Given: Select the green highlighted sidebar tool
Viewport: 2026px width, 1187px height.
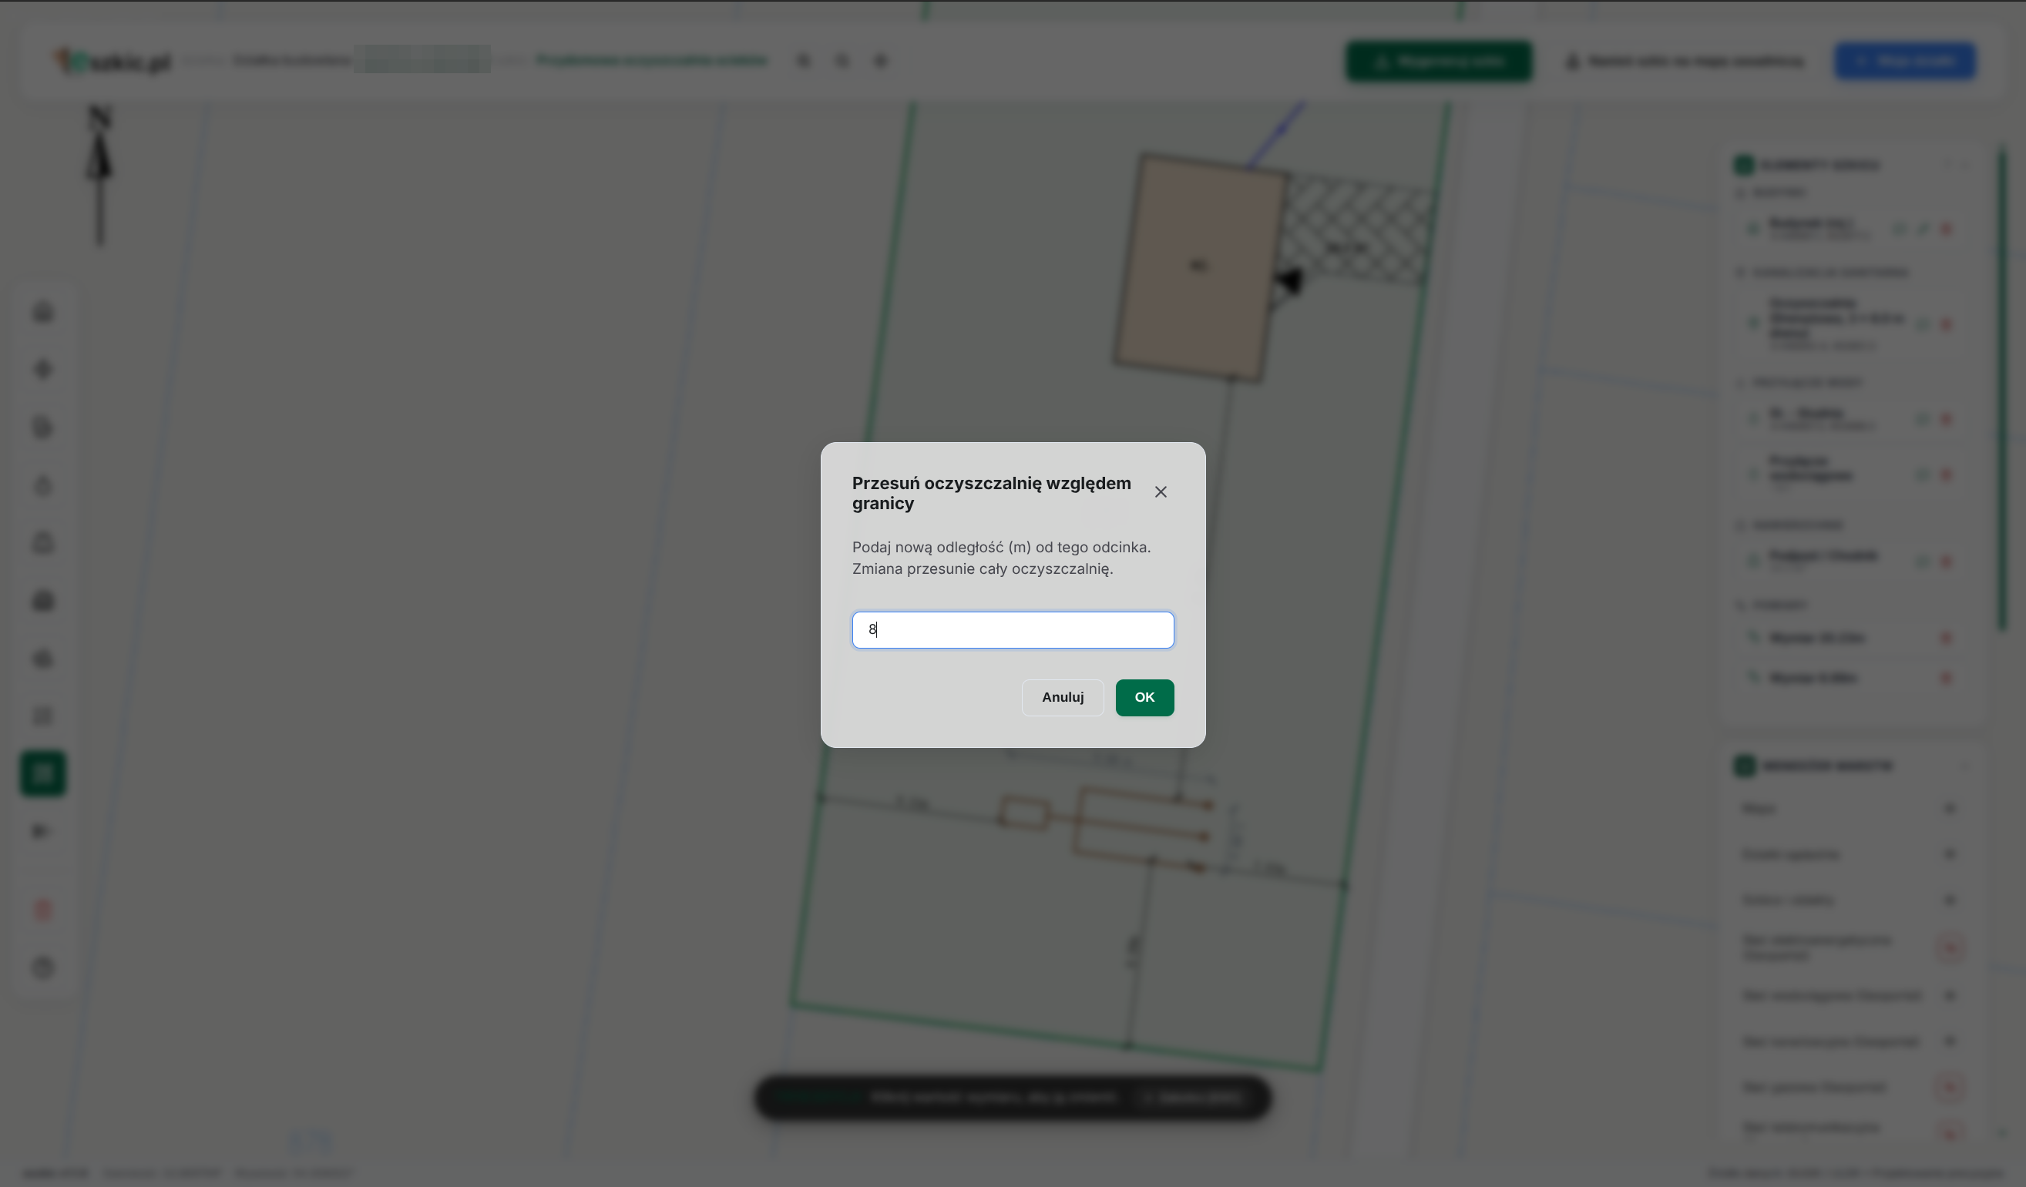Looking at the screenshot, I should click(42, 774).
